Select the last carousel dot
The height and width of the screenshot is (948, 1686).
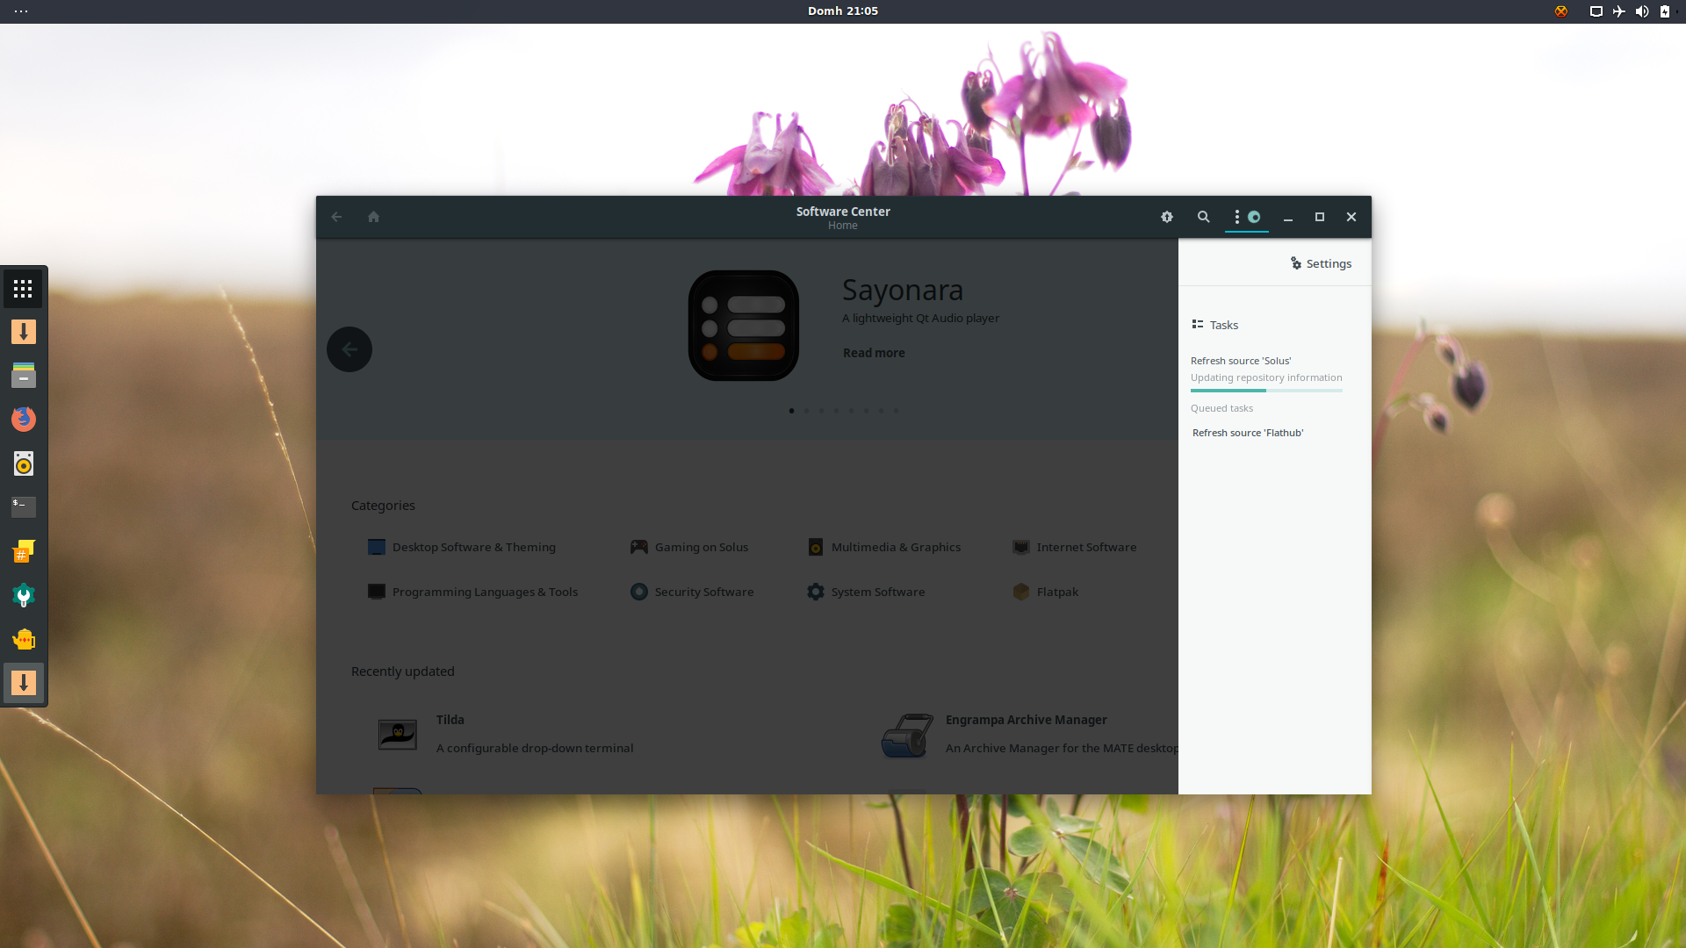(896, 411)
